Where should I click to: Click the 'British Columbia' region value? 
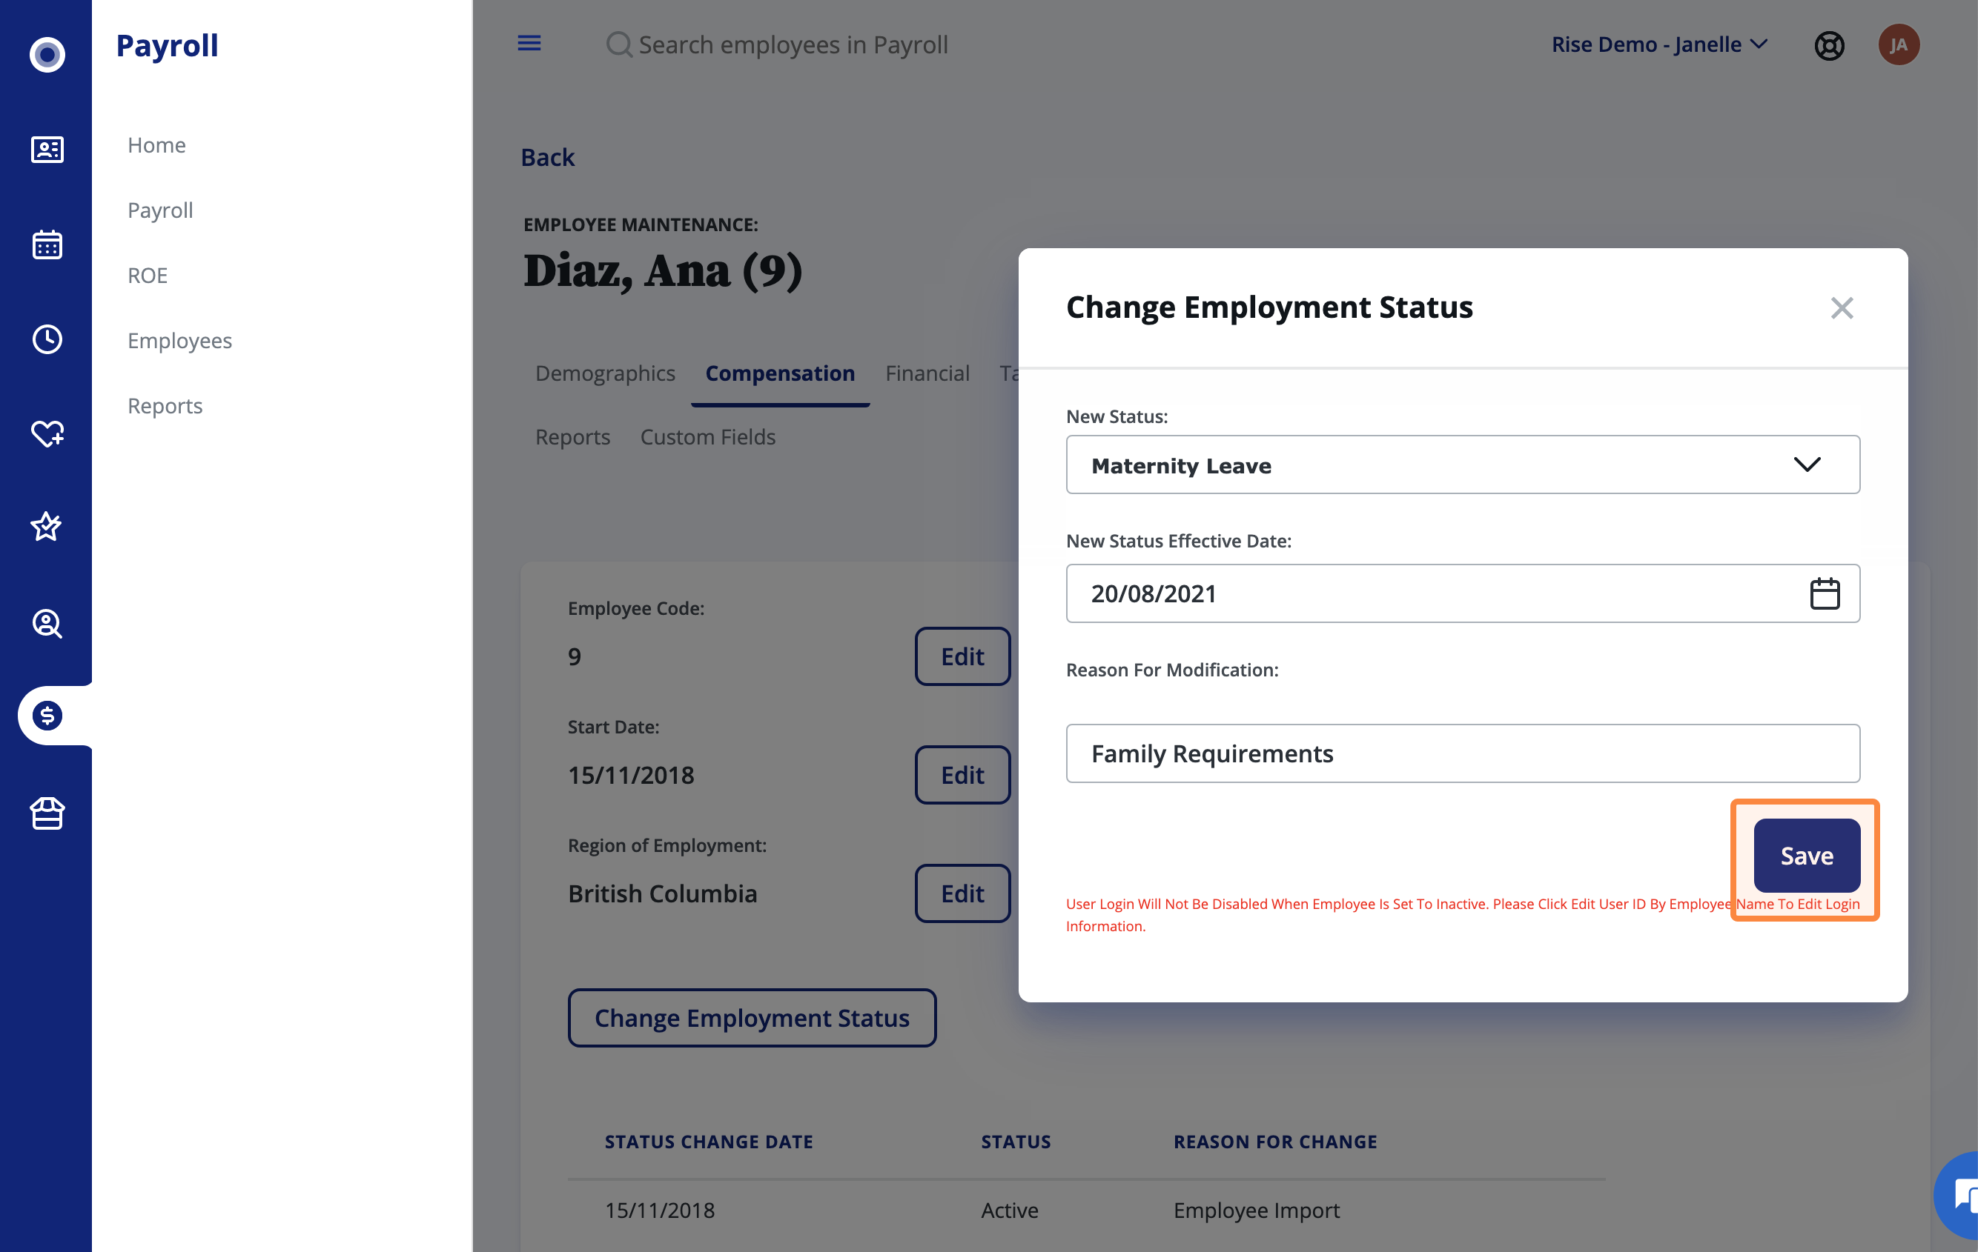[662, 893]
